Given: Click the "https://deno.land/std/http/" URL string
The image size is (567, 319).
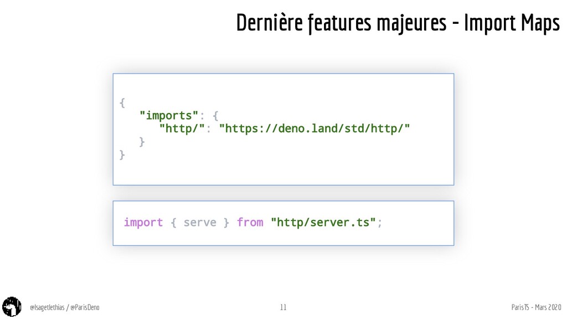Looking at the screenshot, I should (315, 128).
